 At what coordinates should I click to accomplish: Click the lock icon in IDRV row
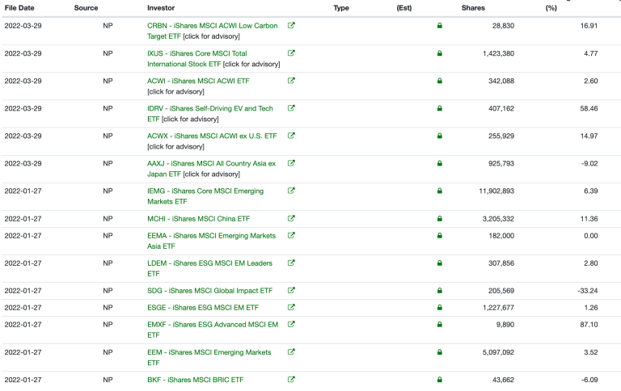coord(440,108)
